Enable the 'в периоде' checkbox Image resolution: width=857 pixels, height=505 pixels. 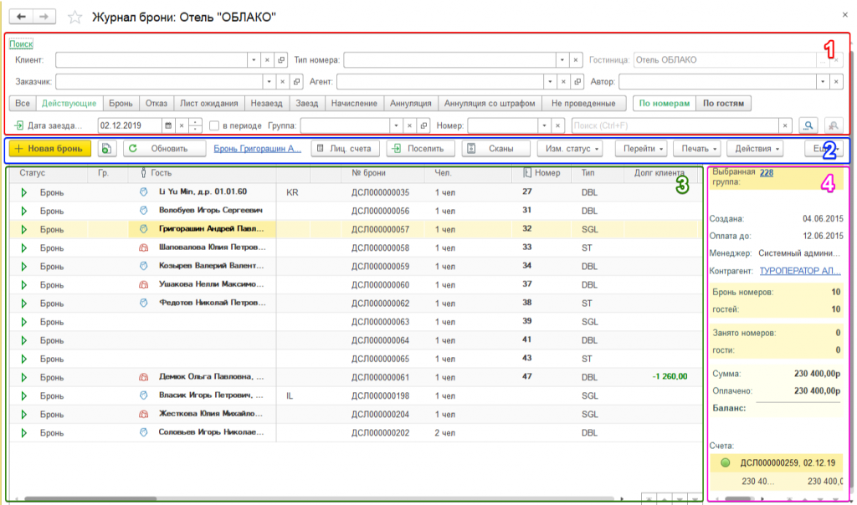[215, 125]
